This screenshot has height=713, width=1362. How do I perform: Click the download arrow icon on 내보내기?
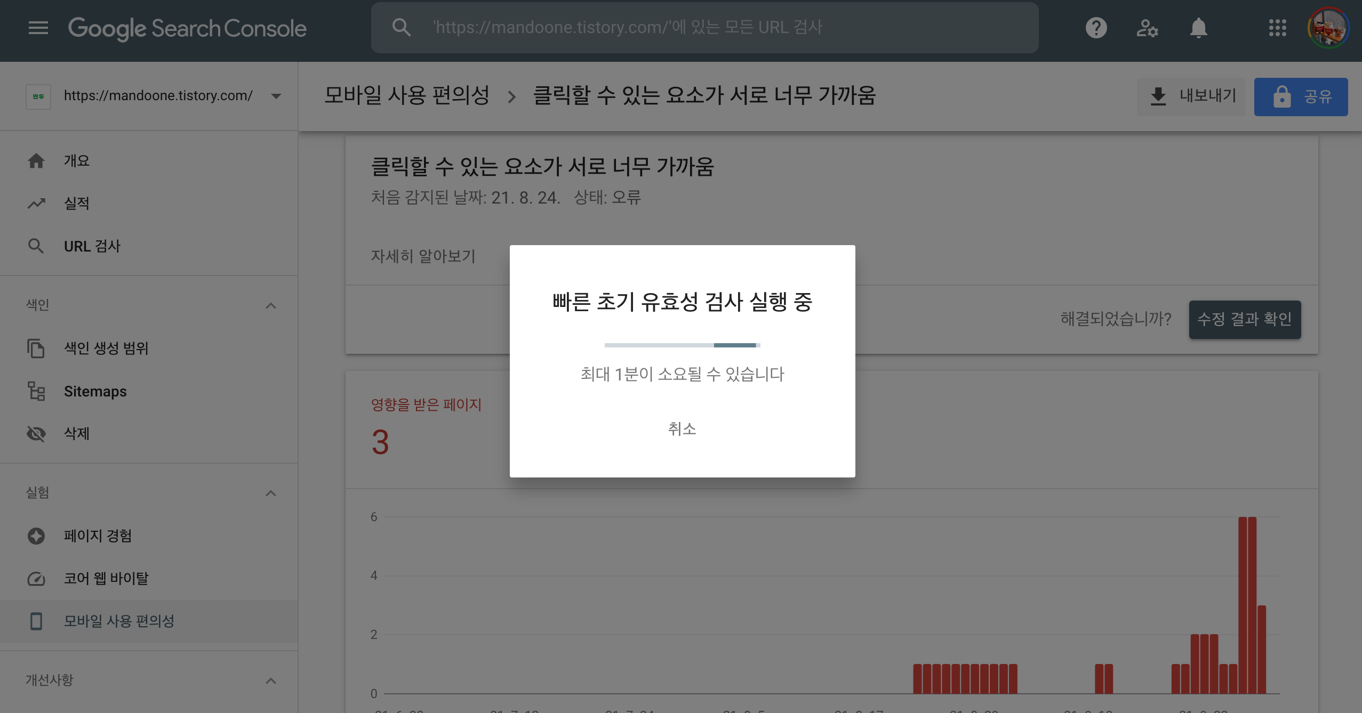(1158, 96)
